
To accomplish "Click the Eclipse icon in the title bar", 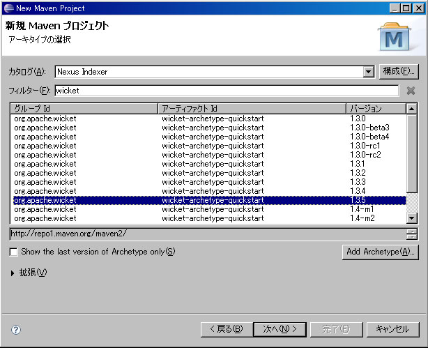I will point(9,8).
